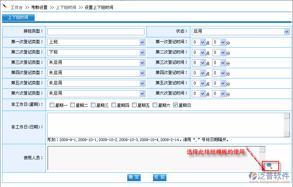Click the pencil icon beside the breadcrumb

pos(5,7)
